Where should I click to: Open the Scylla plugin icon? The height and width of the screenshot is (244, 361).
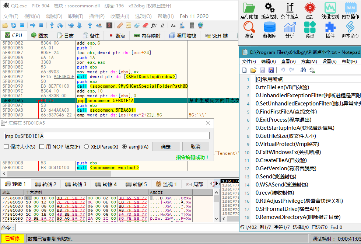(x=109, y=25)
